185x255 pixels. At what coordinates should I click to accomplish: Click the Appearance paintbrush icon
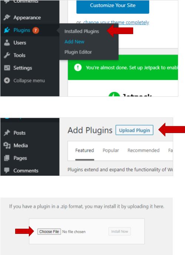coord(7,17)
